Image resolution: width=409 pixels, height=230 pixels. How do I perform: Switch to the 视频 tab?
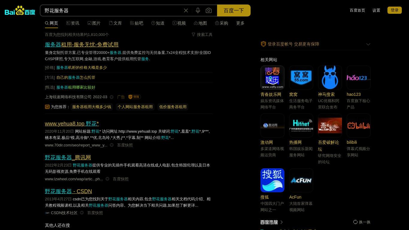coord(179,23)
